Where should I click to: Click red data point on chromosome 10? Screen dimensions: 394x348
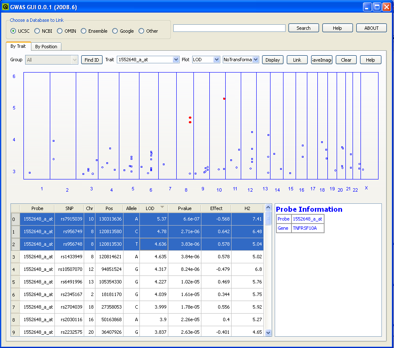click(x=224, y=99)
